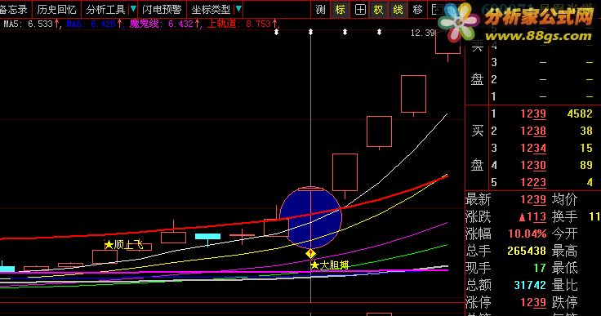The width and height of the screenshot is (601, 316).
Task: Click the 涨停 value 1239
Action: (x=533, y=302)
